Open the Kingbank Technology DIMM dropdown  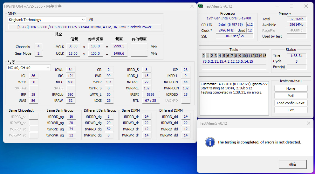pyautogui.click(x=47, y=20)
